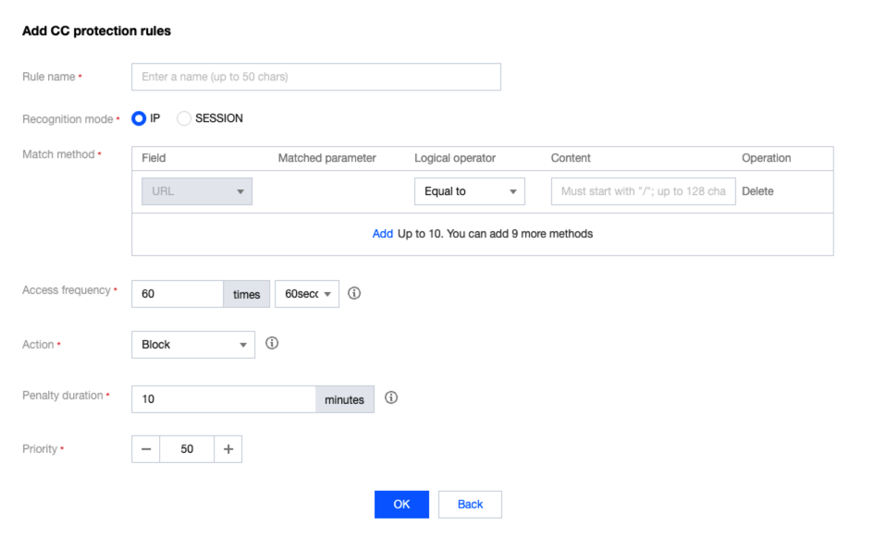Click info icon next to Access frequency
Image resolution: width=874 pixels, height=538 pixels.
coord(354,294)
